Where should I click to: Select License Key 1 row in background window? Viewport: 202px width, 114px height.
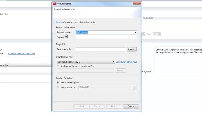(x=26, y=65)
